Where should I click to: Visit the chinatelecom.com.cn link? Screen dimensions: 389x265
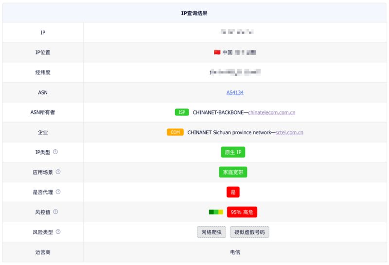(272, 112)
